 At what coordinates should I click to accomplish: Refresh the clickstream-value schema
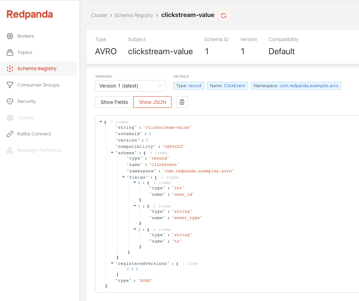pyautogui.click(x=224, y=15)
